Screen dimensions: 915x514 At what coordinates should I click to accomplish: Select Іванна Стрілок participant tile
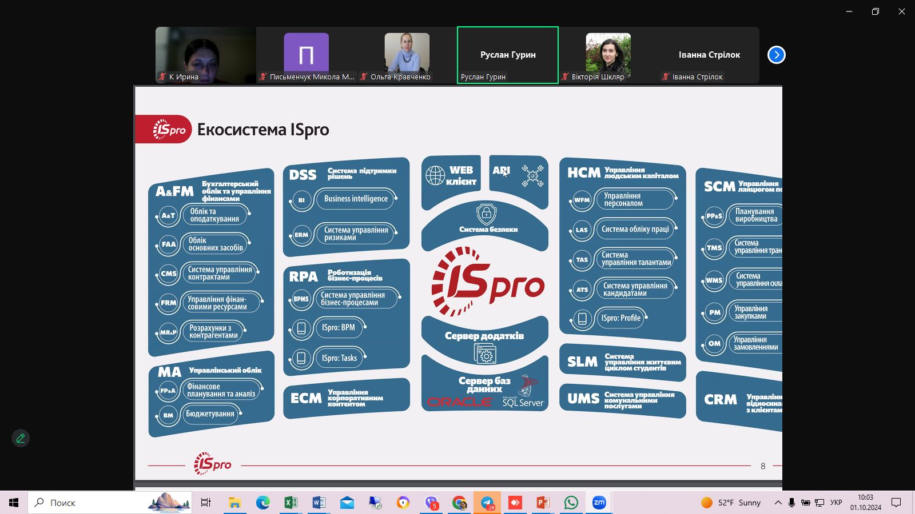(x=709, y=55)
